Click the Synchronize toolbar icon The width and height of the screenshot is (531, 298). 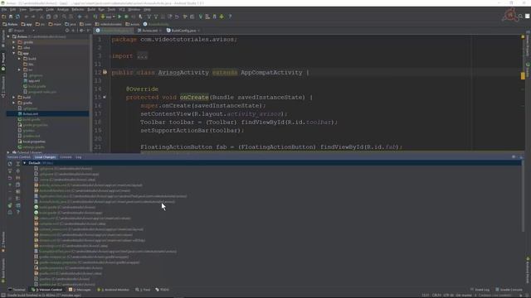click(17, 17)
